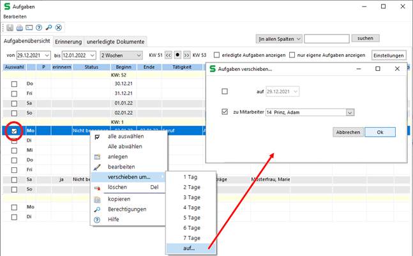Click the search text input field

tap(326, 38)
